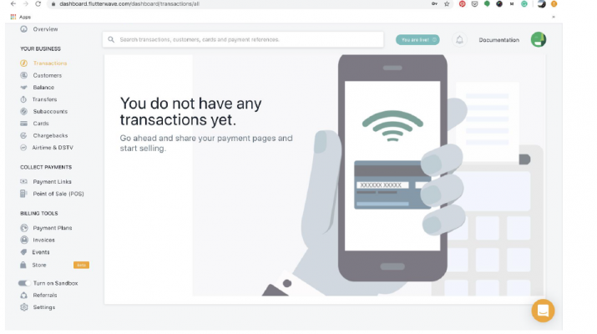Select the Cards icon in sidebar
Viewport: 597px width, 334px height.
(x=23, y=124)
